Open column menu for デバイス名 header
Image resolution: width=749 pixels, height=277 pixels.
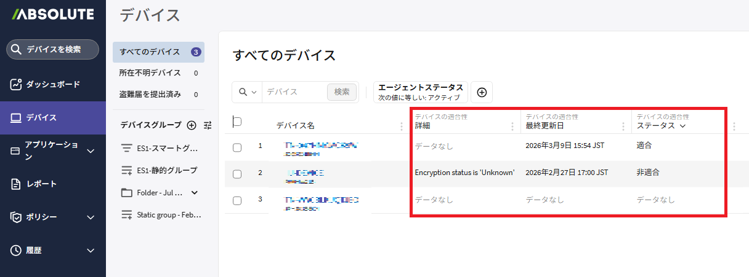click(x=402, y=127)
